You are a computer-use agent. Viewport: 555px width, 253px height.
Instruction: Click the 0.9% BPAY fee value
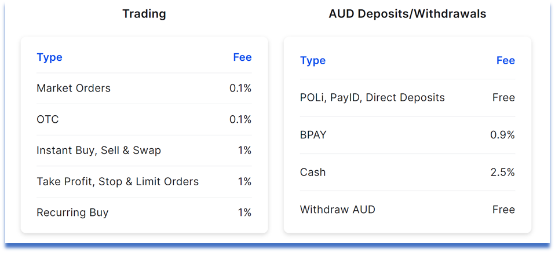coord(503,135)
